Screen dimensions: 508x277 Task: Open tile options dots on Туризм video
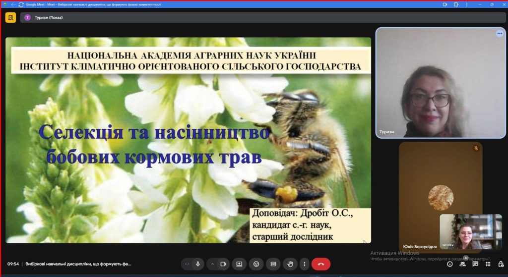click(x=500, y=33)
